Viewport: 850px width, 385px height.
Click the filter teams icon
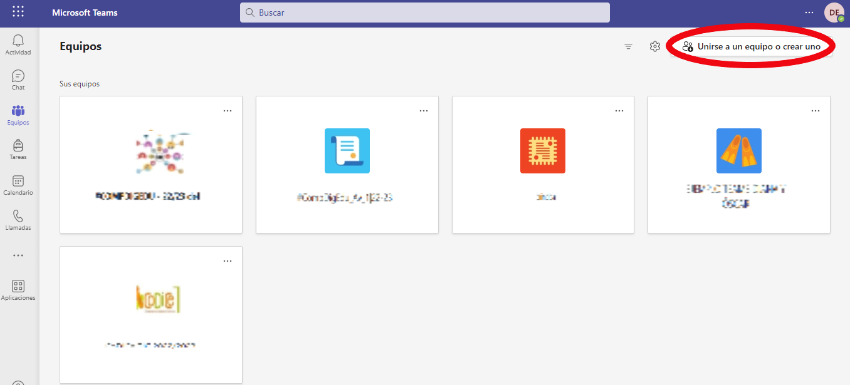coord(628,46)
